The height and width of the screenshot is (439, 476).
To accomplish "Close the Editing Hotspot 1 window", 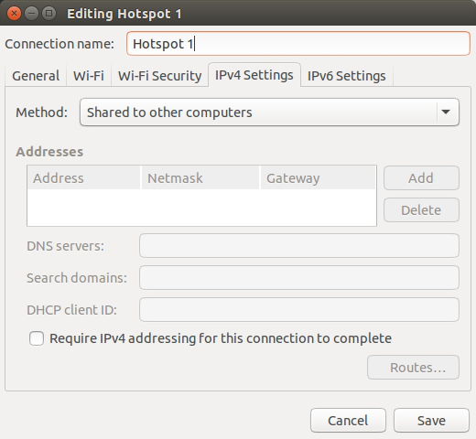I will click(x=14, y=14).
